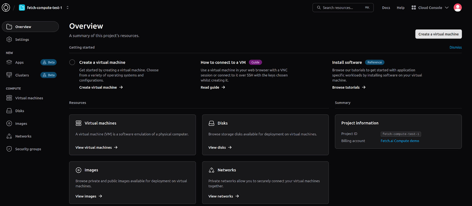
Task: Mark 'Create a virtual machine' step circle
Action: (72, 62)
